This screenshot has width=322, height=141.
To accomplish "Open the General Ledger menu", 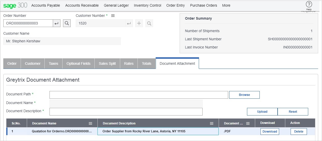I will (x=116, y=5).
